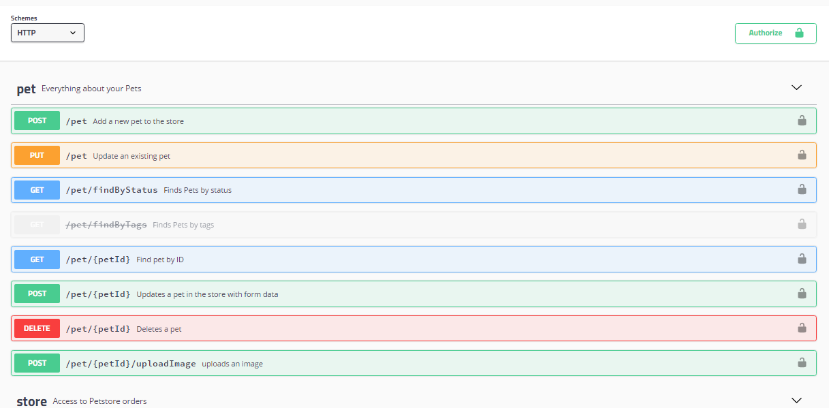The image size is (829, 408).
Task: Click the grayed lock on deprecated findByTags
Action: click(x=802, y=225)
